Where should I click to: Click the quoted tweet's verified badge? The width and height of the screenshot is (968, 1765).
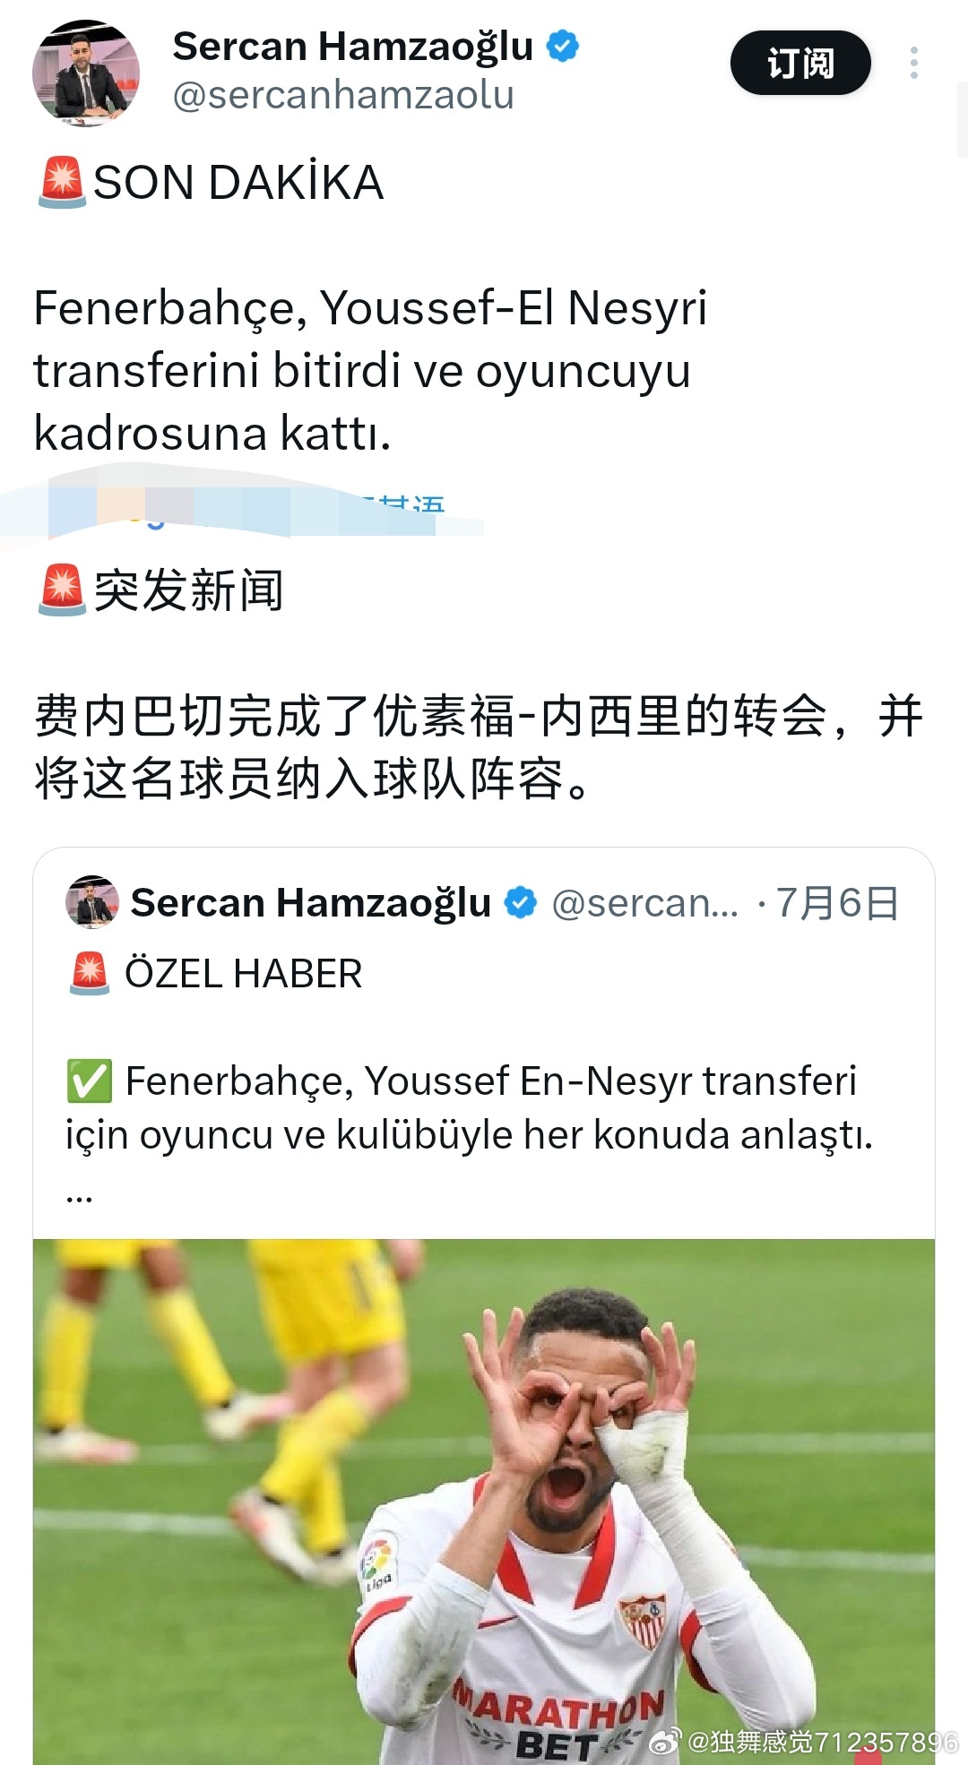coord(521,902)
